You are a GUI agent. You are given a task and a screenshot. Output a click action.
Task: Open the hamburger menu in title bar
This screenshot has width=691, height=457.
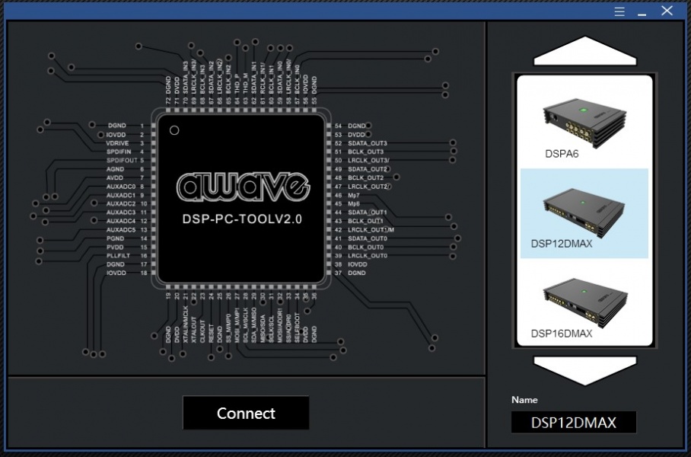coord(619,11)
